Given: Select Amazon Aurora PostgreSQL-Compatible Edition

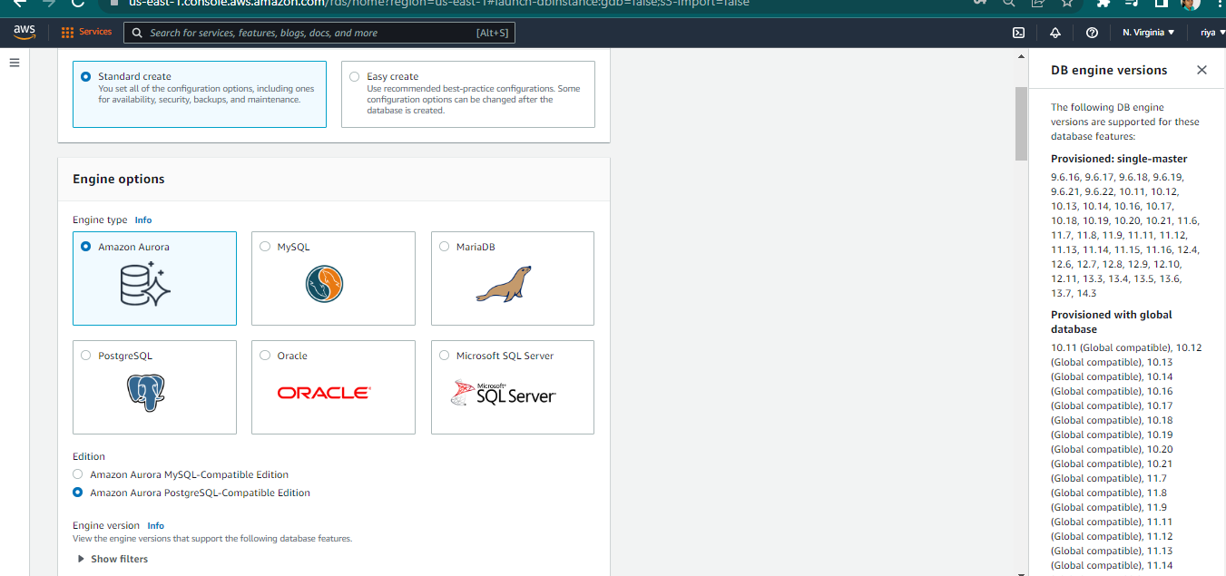Looking at the screenshot, I should [78, 493].
